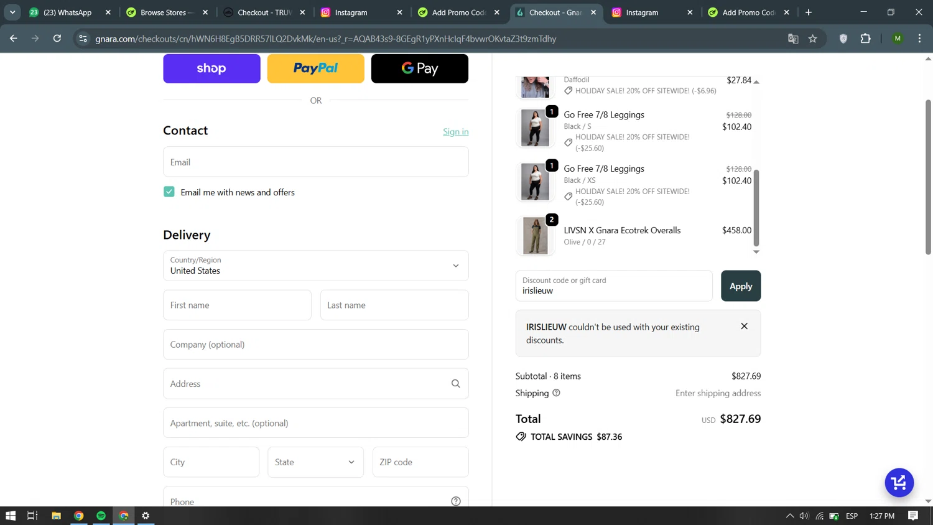Click the Go Free Leggings Black / XS thumbnail
The width and height of the screenshot is (933, 525).
[x=536, y=182]
